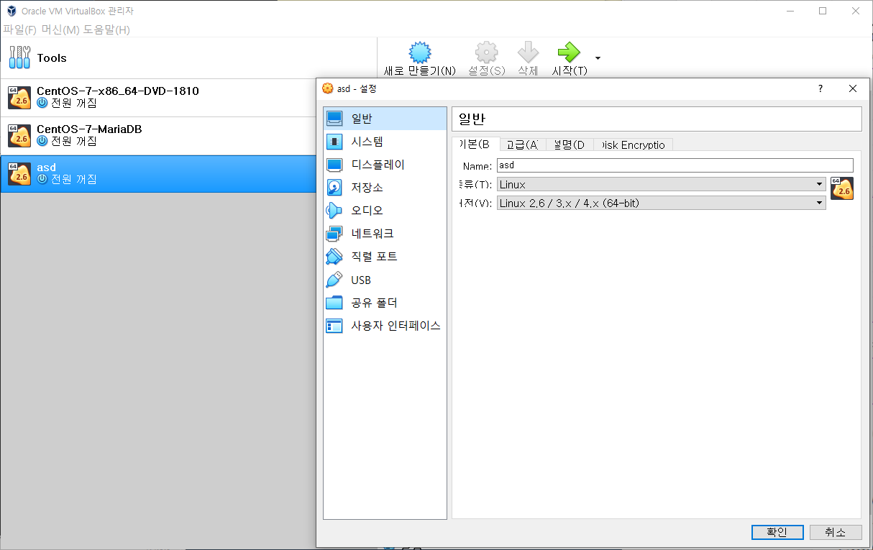Click the Tools icon in manager
The height and width of the screenshot is (550, 873).
19,58
